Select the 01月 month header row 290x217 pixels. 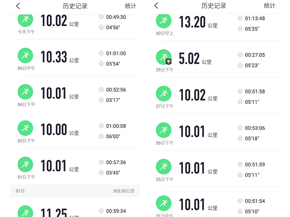pos(75,191)
